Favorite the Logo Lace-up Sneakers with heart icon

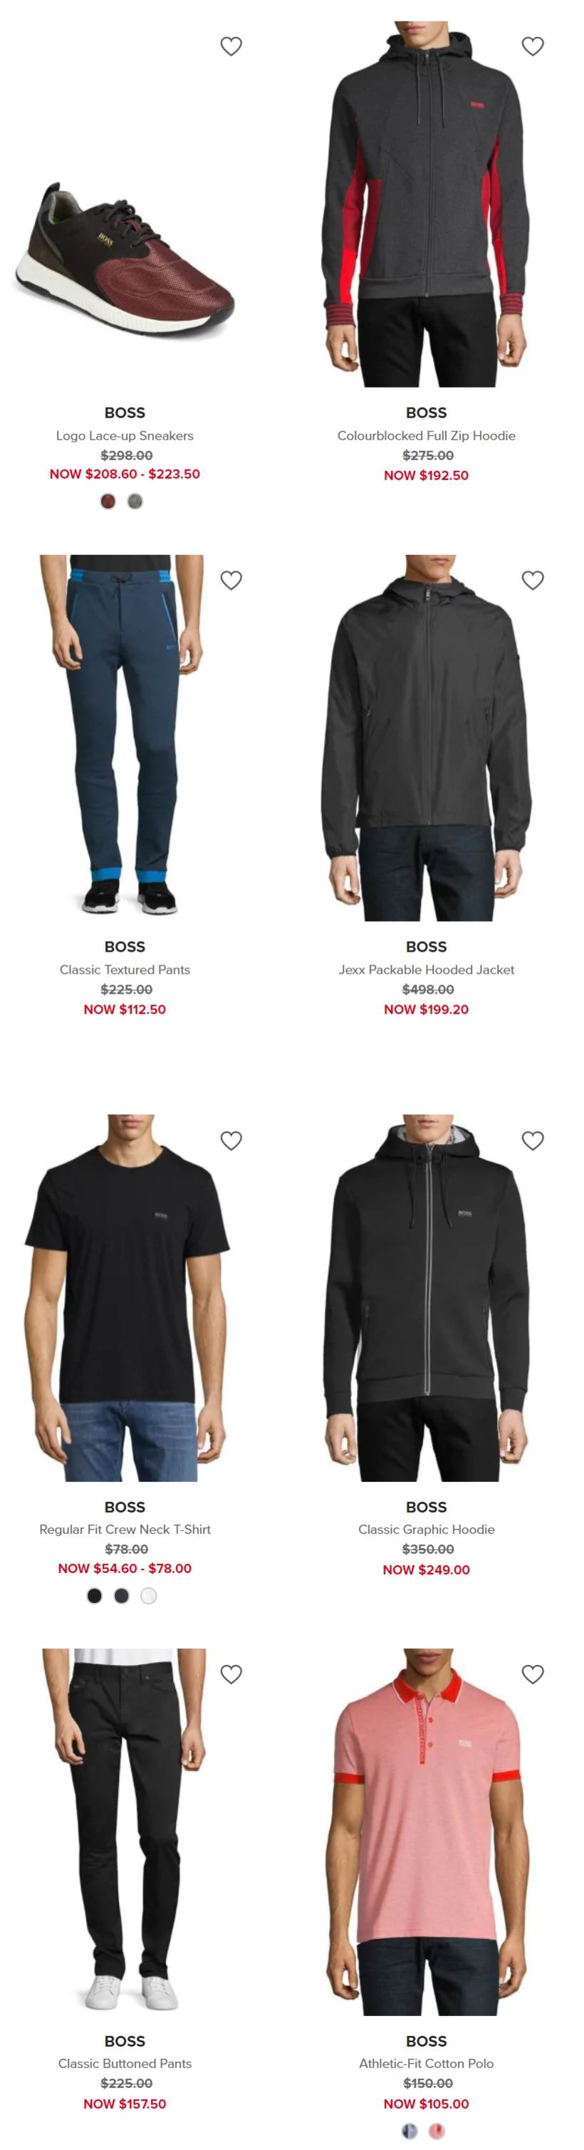(231, 46)
